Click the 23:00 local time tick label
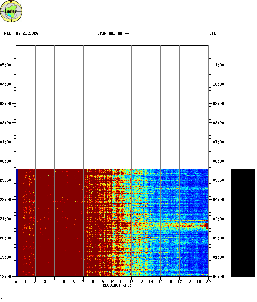This screenshot has width=257, height=302. click(6, 180)
